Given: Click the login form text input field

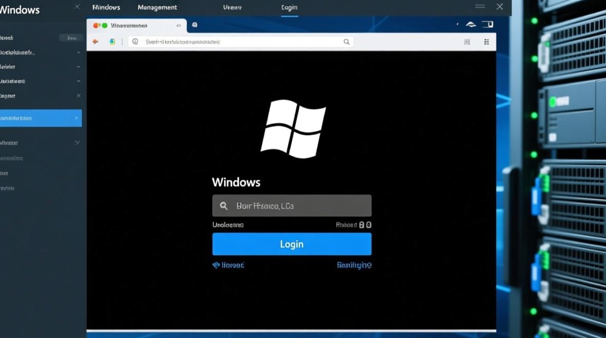Looking at the screenshot, I should coord(298,206).
